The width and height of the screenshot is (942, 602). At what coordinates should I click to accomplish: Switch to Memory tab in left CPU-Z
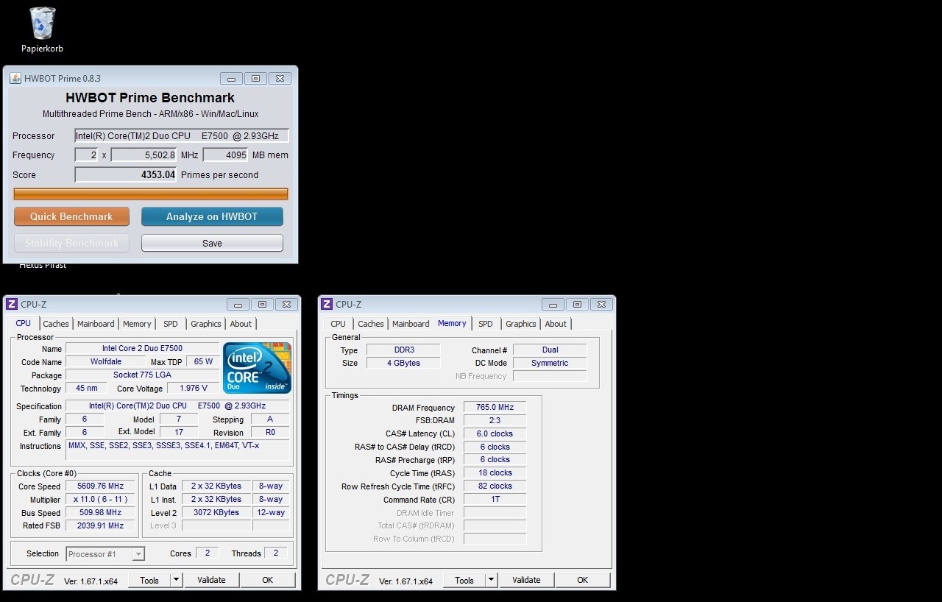point(137,324)
